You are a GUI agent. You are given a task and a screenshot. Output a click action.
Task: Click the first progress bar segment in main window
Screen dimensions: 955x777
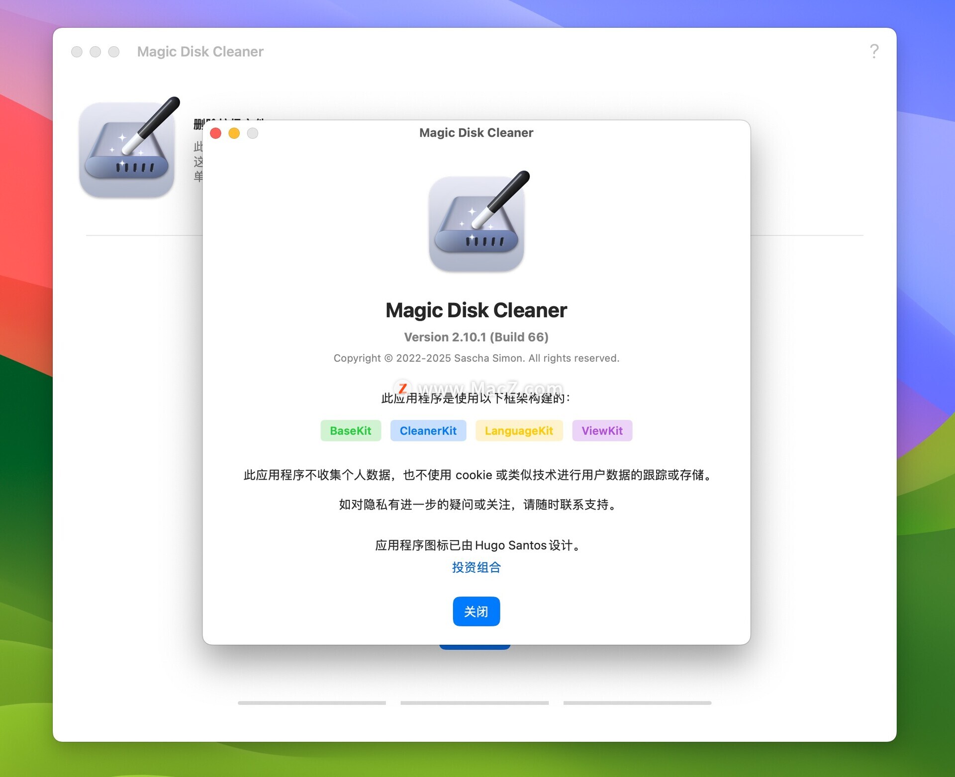click(x=312, y=703)
